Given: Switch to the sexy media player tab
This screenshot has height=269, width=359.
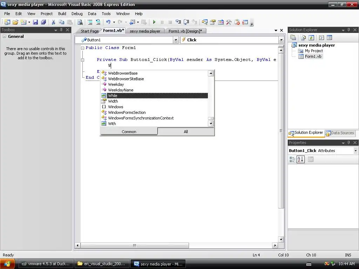Looking at the screenshot, I should [x=145, y=31].
